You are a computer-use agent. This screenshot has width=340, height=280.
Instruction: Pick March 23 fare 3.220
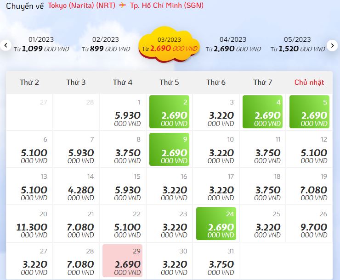(x=169, y=224)
